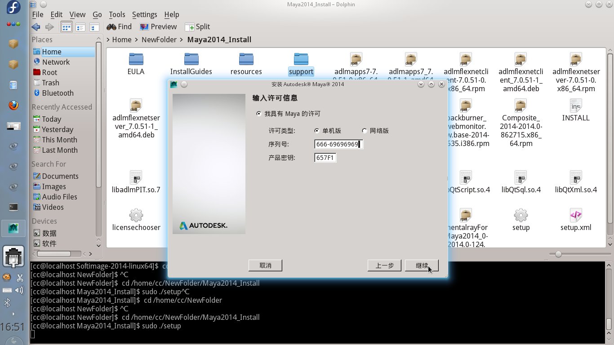Open Bluetooth in the Places panel
Image resolution: width=614 pixels, height=345 pixels.
coord(63,93)
